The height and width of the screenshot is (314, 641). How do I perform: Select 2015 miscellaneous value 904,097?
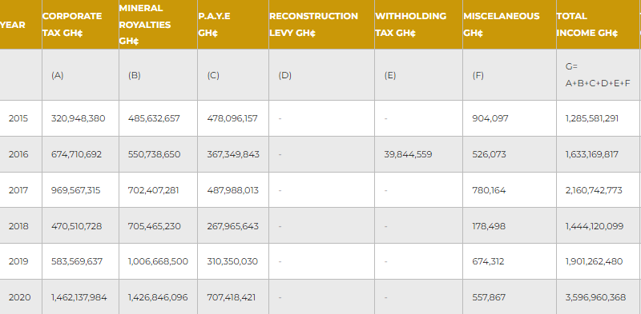tap(490, 118)
